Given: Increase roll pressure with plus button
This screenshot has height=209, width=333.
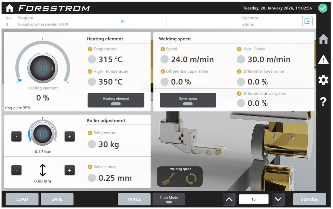Looking at the screenshot, I should [x=70, y=137].
